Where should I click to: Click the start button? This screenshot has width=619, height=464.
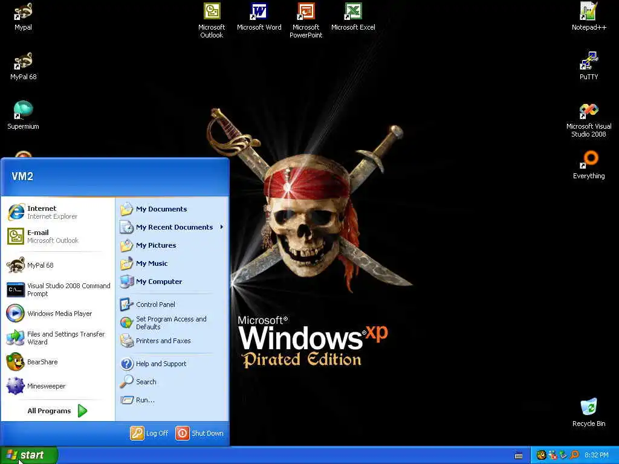click(x=29, y=455)
